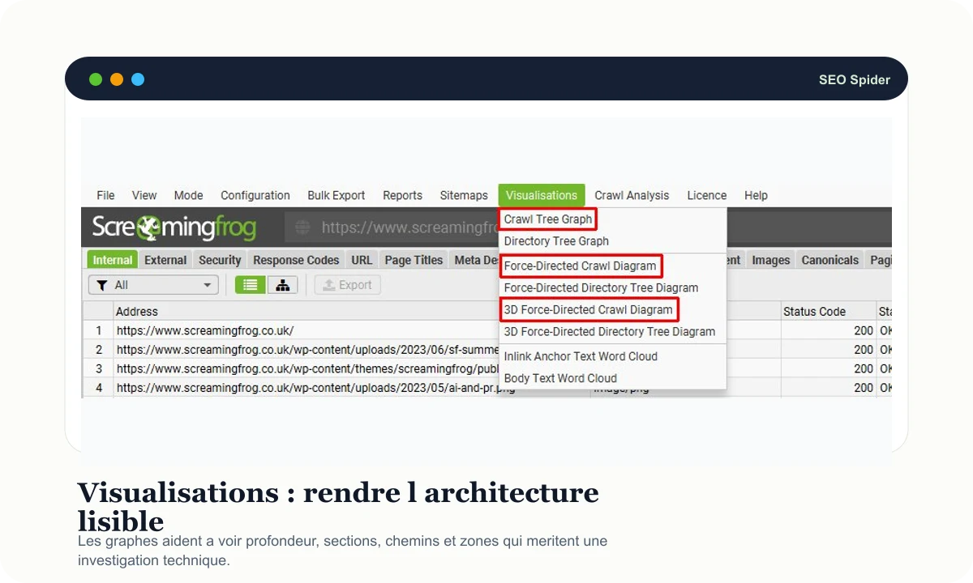Click the globe icon in URL bar
Image resolution: width=973 pixels, height=583 pixels.
(302, 228)
